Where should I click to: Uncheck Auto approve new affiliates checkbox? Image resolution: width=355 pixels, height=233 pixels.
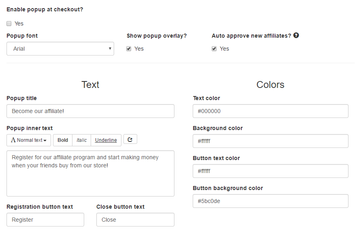click(214, 49)
